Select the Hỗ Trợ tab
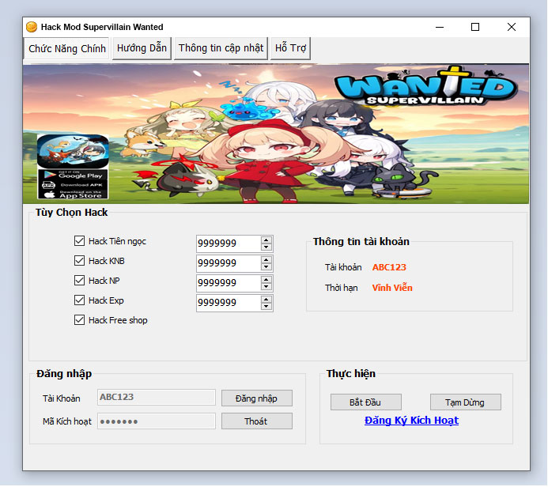This screenshot has width=548, height=487. (x=290, y=48)
